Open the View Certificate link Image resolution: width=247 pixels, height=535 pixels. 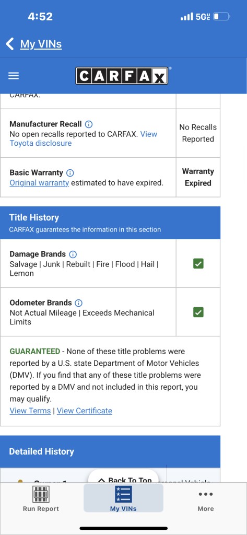tap(84, 411)
